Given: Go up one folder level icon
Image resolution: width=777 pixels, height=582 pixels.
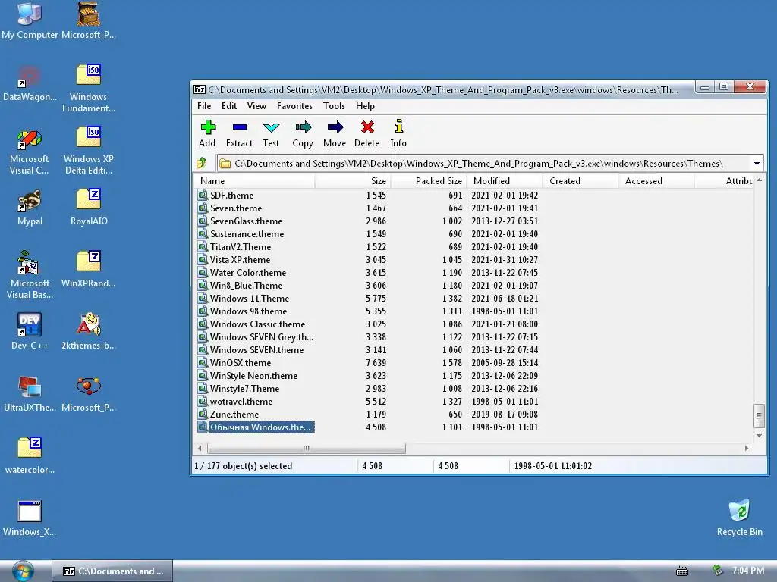Looking at the screenshot, I should tap(202, 163).
